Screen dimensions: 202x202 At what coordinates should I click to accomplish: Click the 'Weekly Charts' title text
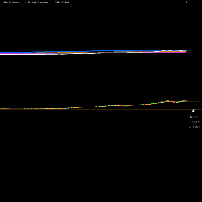click(x=11, y=2)
